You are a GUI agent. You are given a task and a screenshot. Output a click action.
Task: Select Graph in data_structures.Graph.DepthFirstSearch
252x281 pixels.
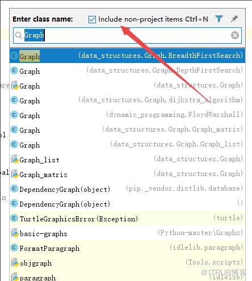coord(127,71)
